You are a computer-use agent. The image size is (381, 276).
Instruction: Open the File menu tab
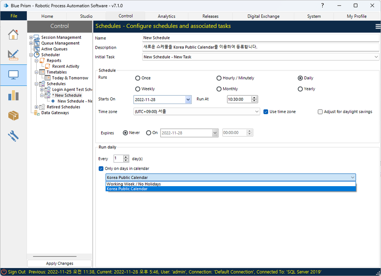coord(14,16)
